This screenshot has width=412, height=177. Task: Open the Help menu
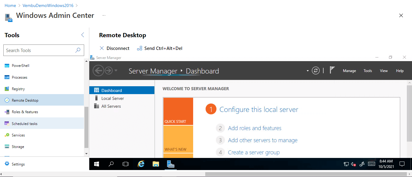400,71
